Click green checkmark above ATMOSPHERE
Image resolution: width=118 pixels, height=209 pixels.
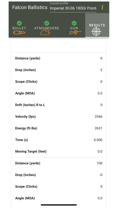[x=47, y=23]
